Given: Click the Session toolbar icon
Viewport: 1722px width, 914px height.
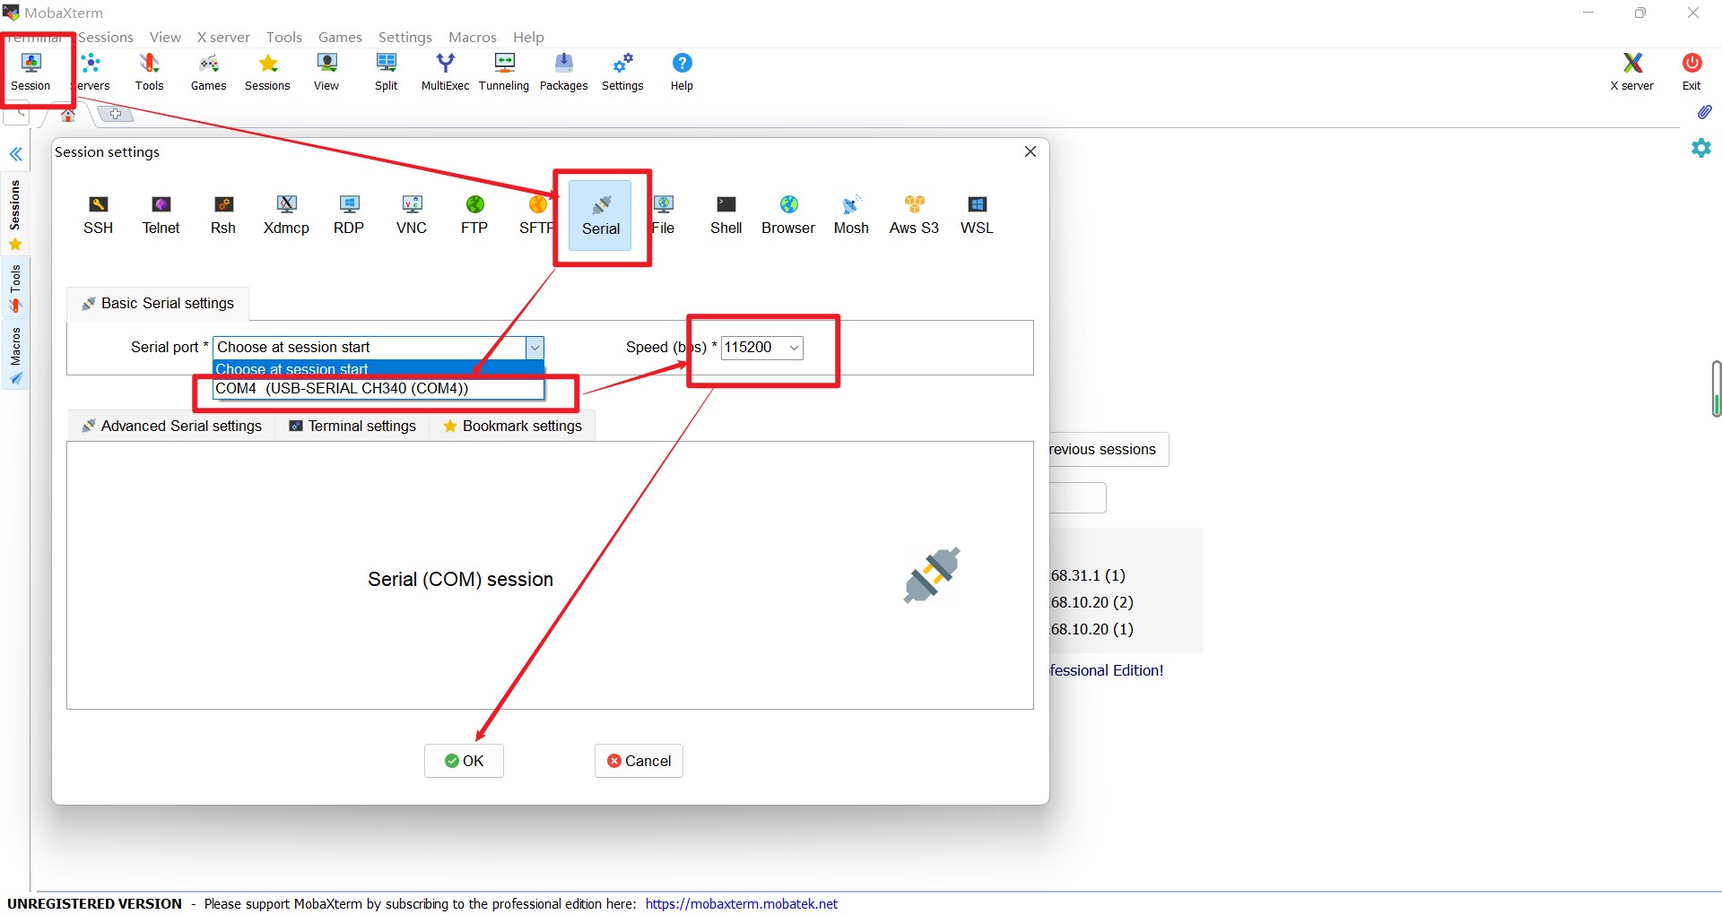Looking at the screenshot, I should point(30,72).
